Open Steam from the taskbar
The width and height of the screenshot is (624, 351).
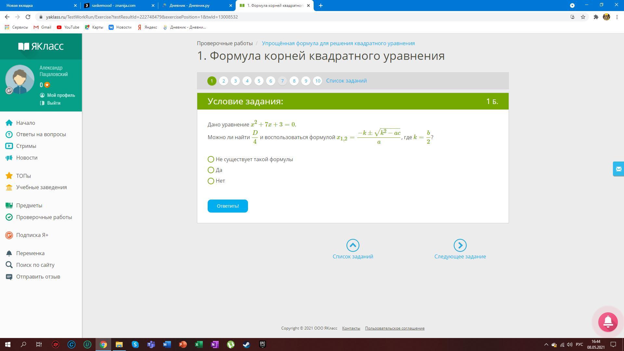point(246,344)
